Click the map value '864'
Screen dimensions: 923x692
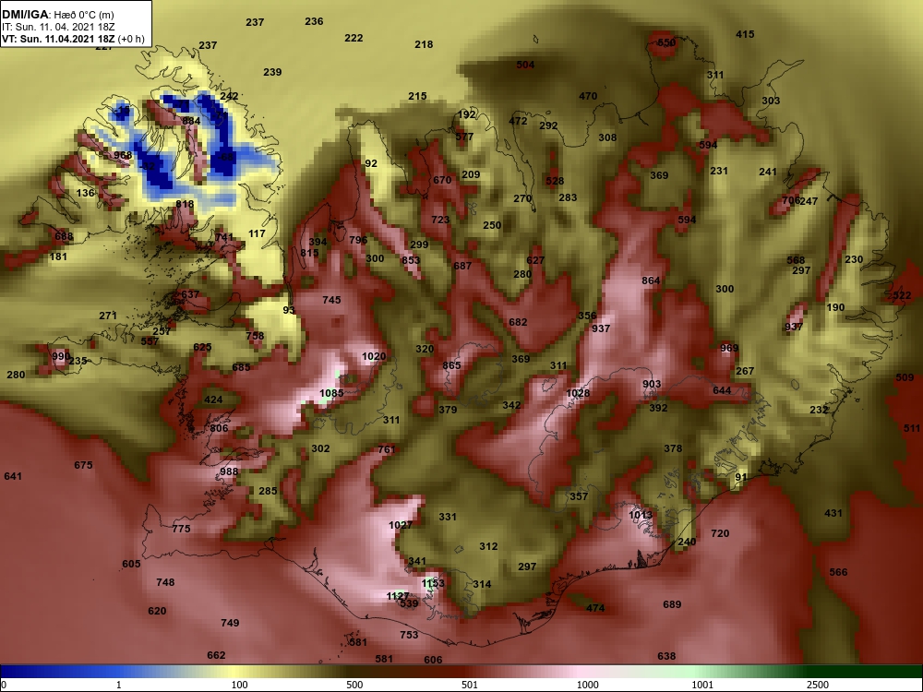pos(651,280)
